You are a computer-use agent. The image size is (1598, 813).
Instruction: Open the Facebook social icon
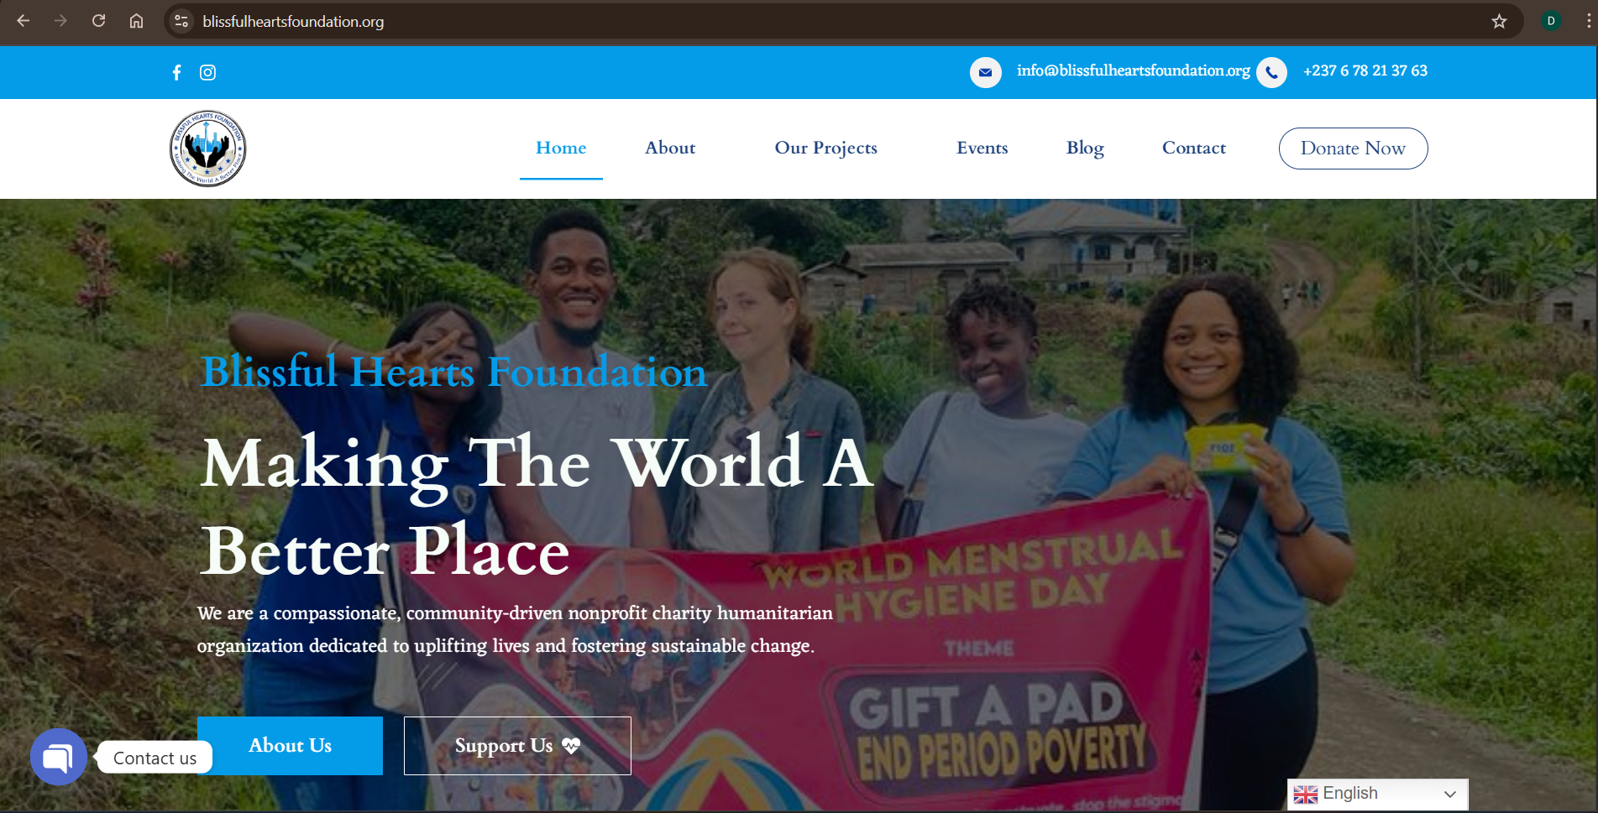pos(176,72)
